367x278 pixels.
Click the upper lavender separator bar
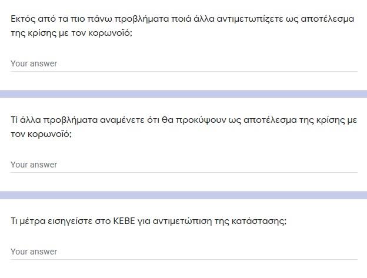tap(183, 94)
